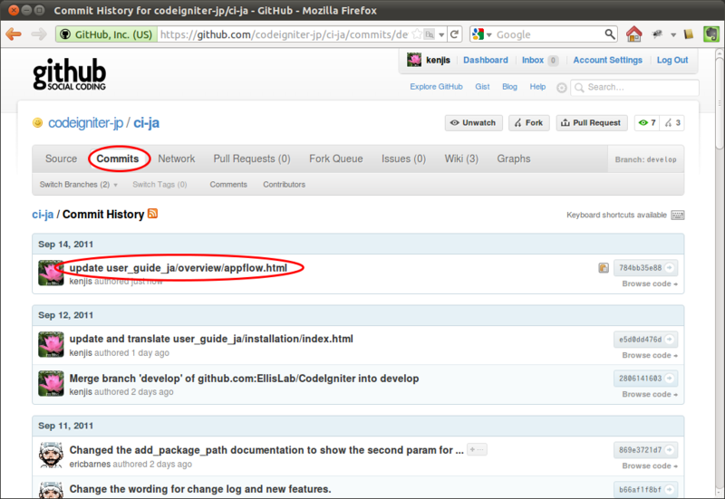Open the ci-ja repository title link

coord(146,123)
